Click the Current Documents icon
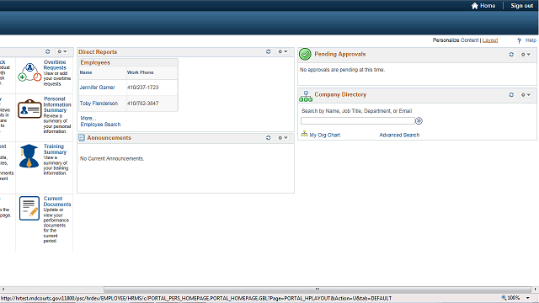The width and height of the screenshot is (539, 303). [29, 208]
